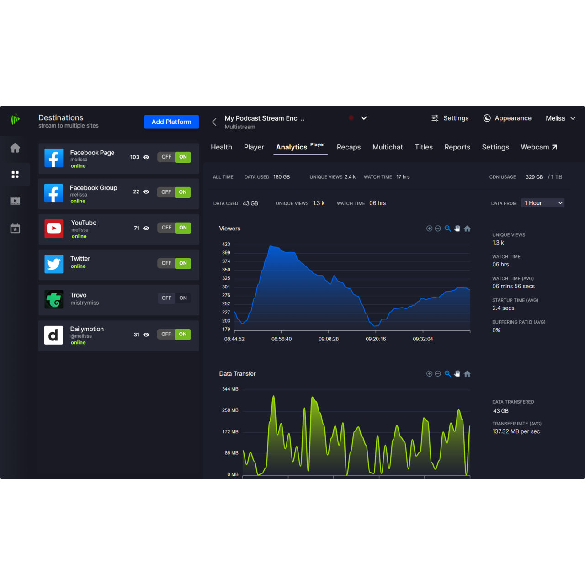
Task: Zoom out on the Data Transfer chart
Action: 438,374
